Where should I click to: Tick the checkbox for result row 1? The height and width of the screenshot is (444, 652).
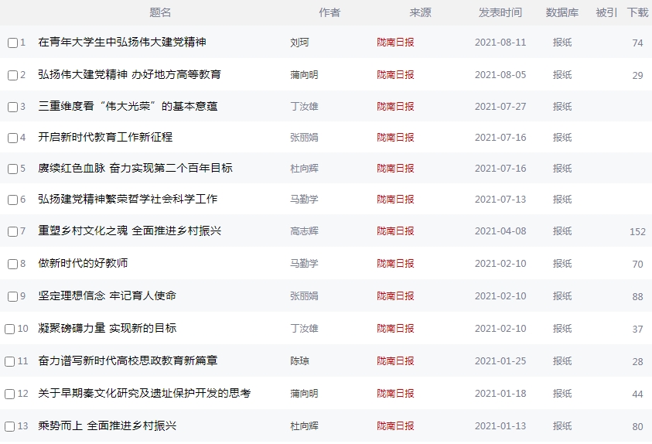coord(12,43)
